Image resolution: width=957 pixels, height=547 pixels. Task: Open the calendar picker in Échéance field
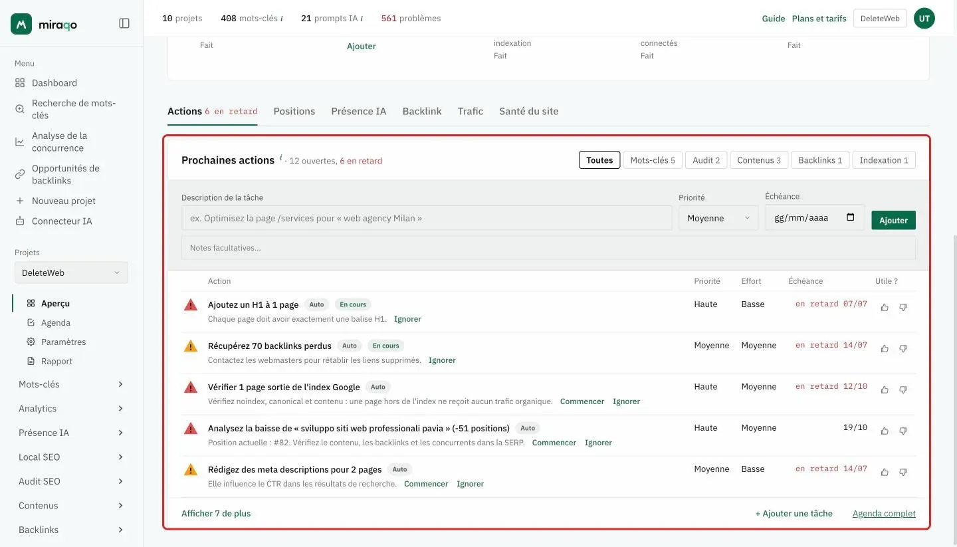click(851, 217)
